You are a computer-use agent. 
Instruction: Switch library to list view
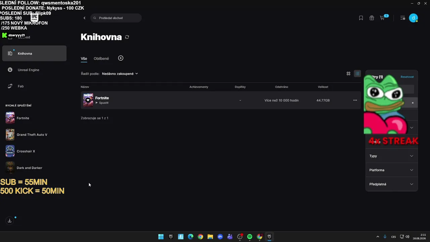(357, 74)
